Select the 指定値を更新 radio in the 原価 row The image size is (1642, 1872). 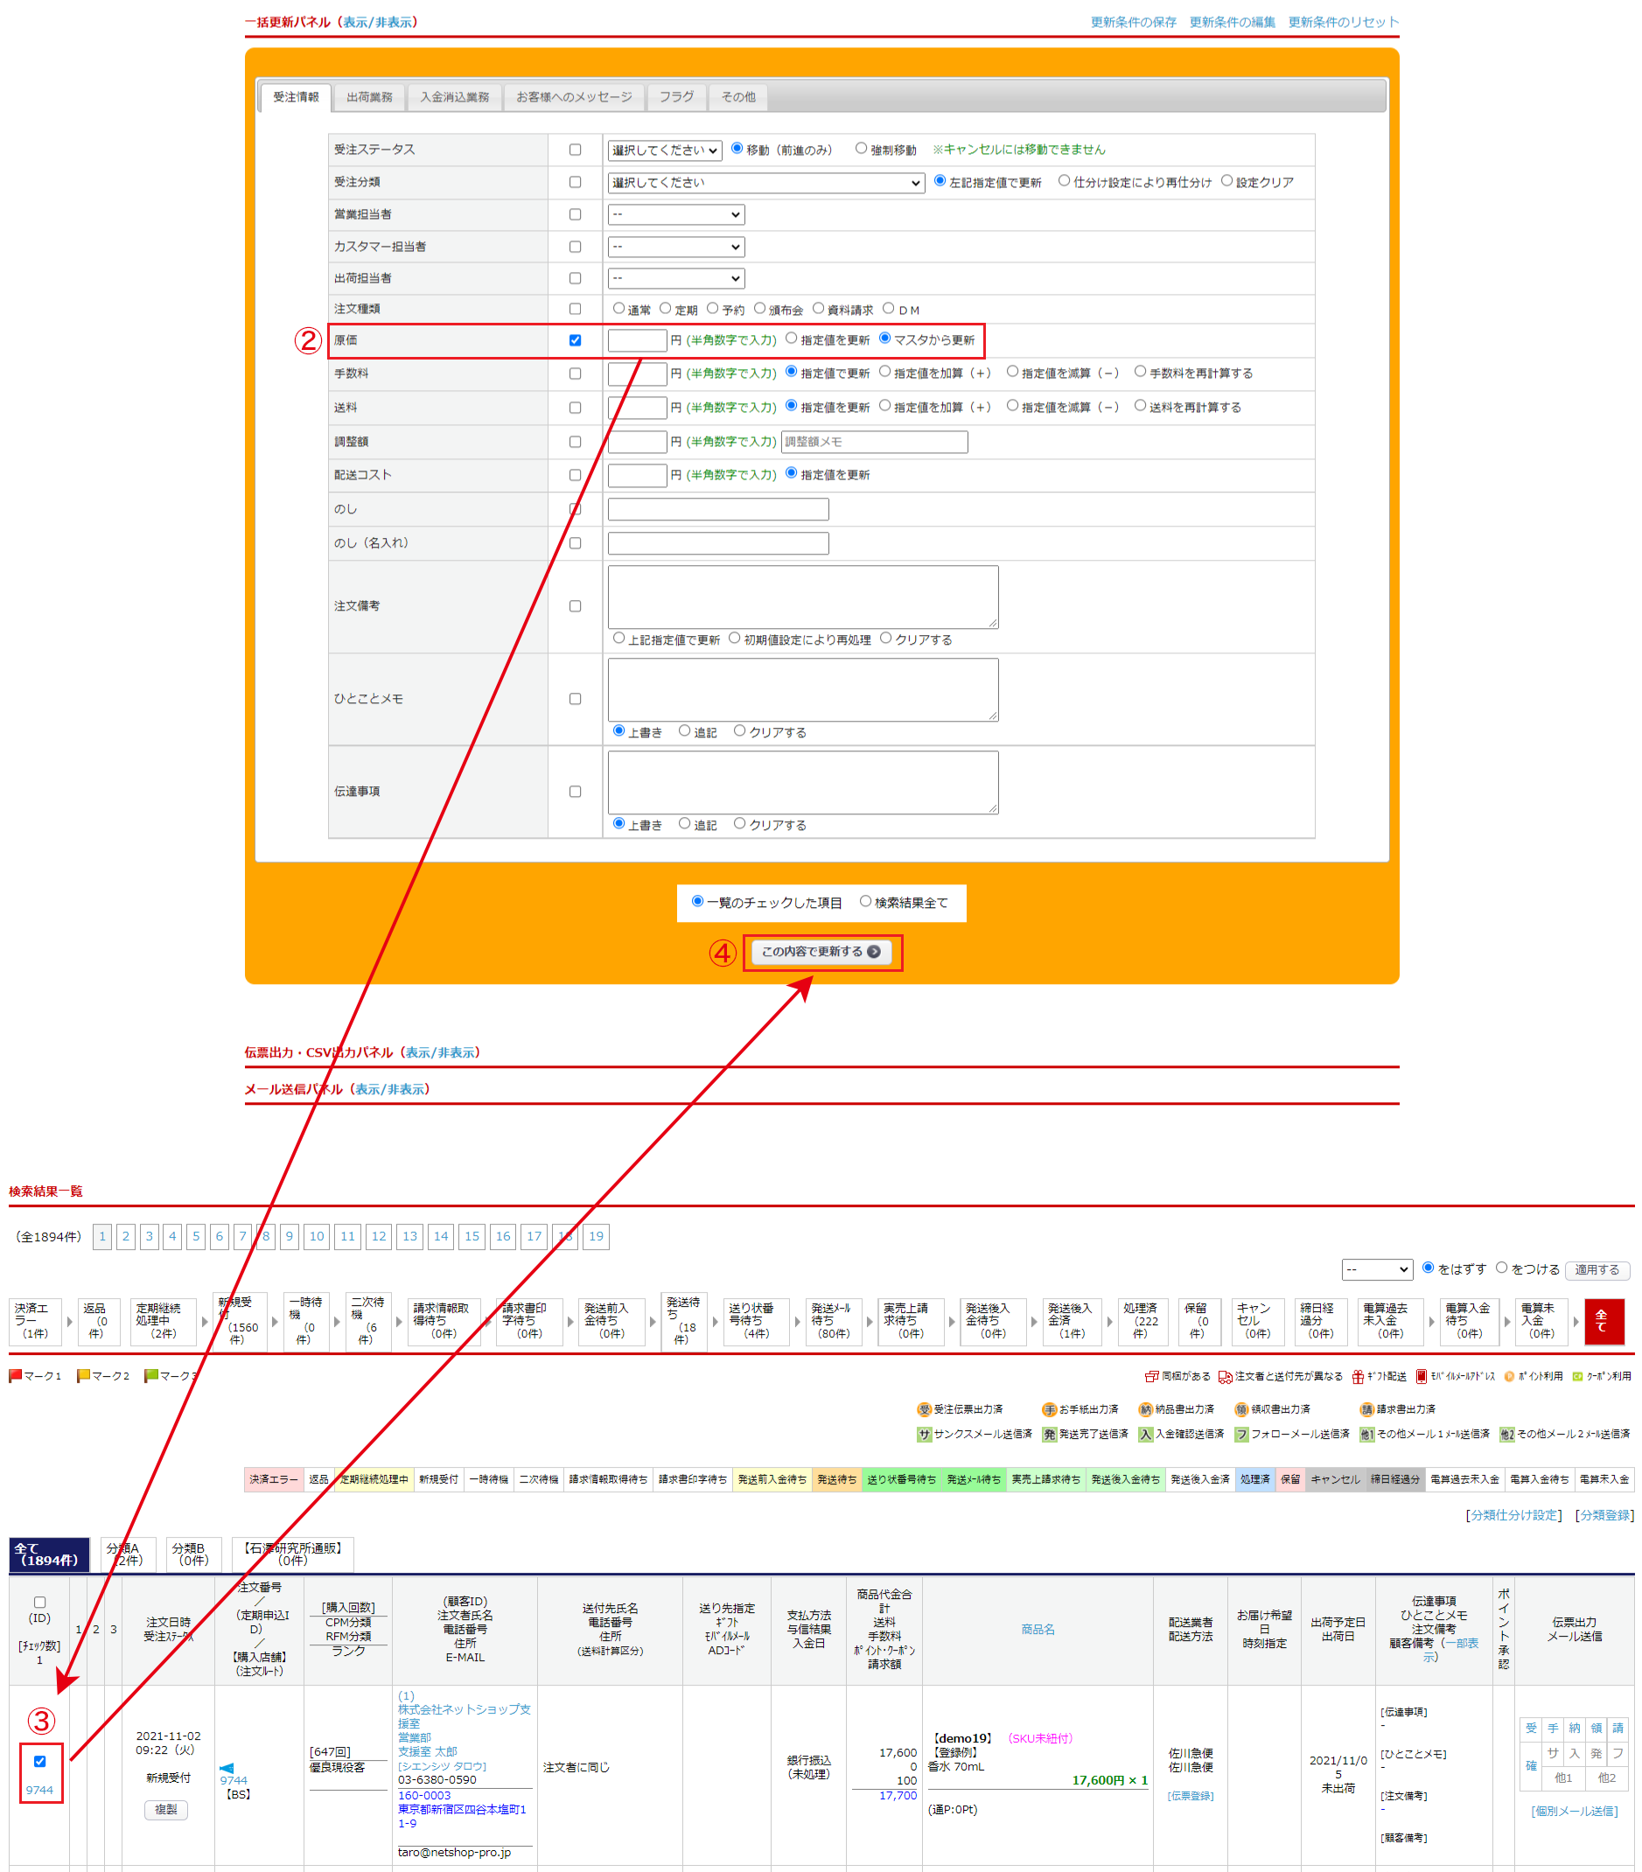point(791,339)
